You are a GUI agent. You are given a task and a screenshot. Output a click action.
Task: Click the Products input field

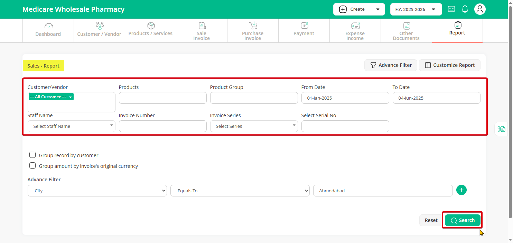[163, 98]
